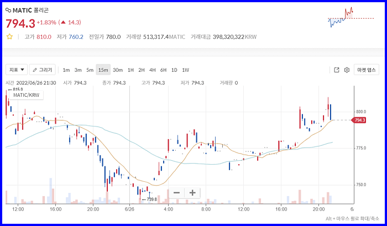Image resolution: width=387 pixels, height=226 pixels.
Task: Click the 거래량 513,317.4 MATIC volume
Action: tap(155, 37)
